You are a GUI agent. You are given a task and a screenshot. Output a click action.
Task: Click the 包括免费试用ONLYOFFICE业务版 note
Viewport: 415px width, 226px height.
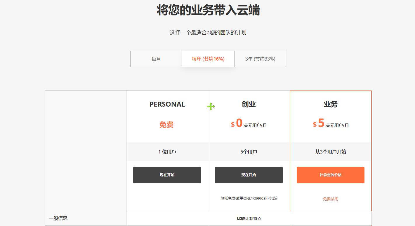tap(249, 198)
